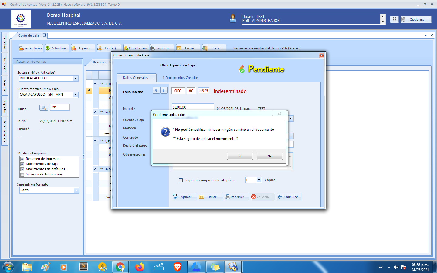Open the document tabs list dropdown arrow
Screen dimensions: 437x273
(x=426, y=35)
